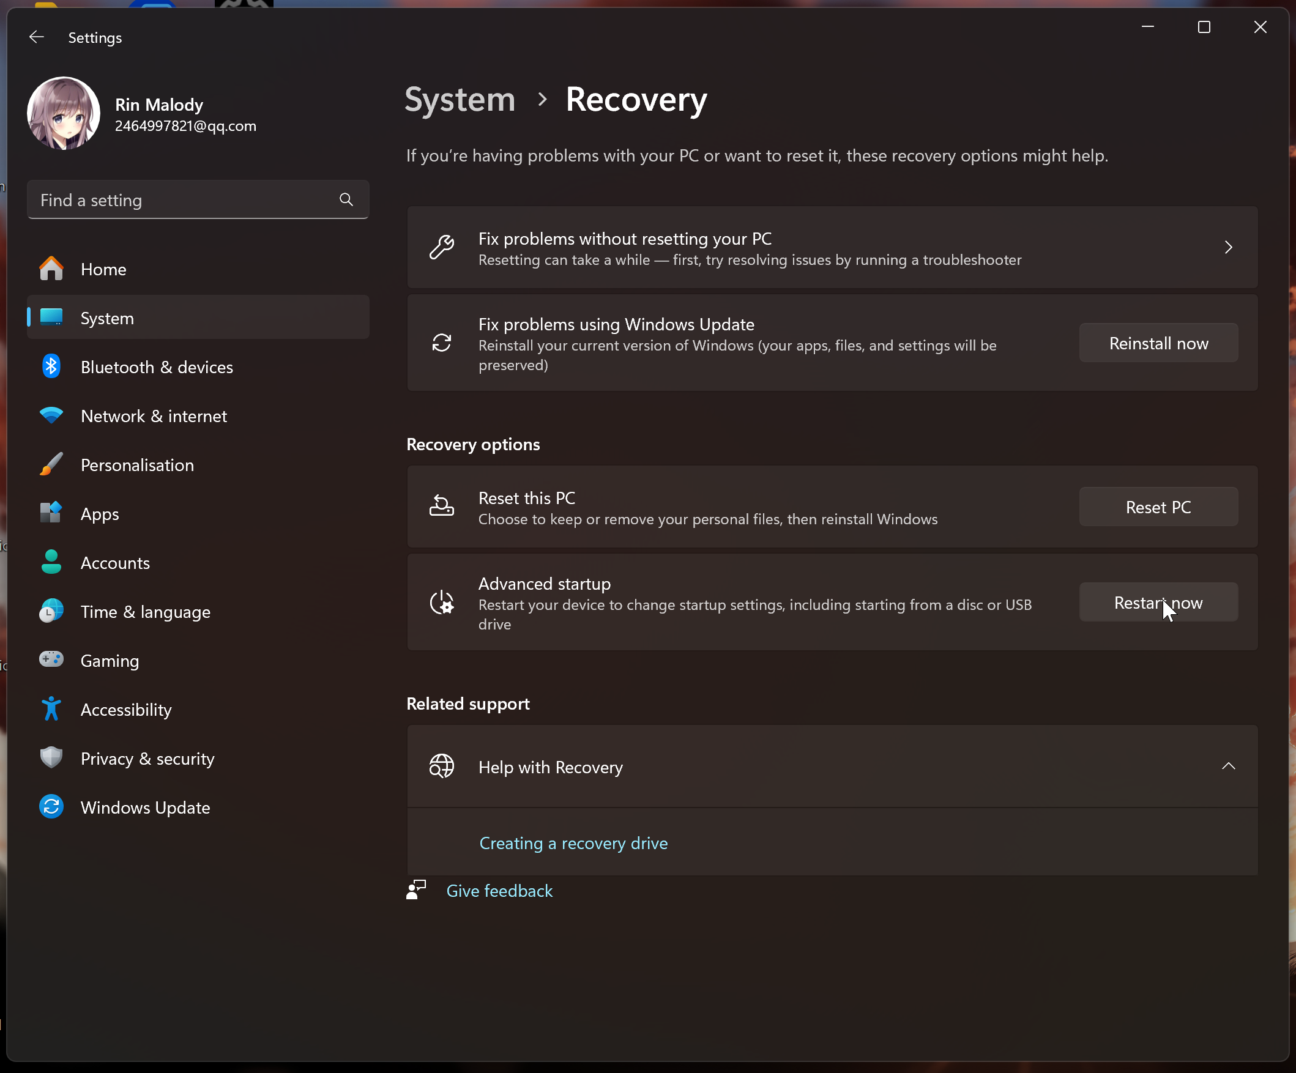The width and height of the screenshot is (1296, 1073).
Task: Click the Give feedback person icon
Action: click(417, 889)
